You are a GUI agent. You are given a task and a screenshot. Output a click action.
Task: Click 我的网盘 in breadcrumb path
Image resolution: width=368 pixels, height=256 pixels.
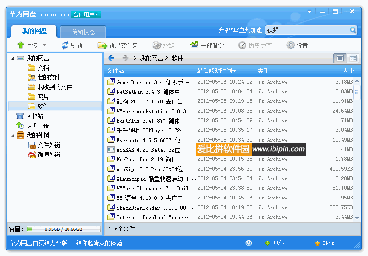pos(151,58)
